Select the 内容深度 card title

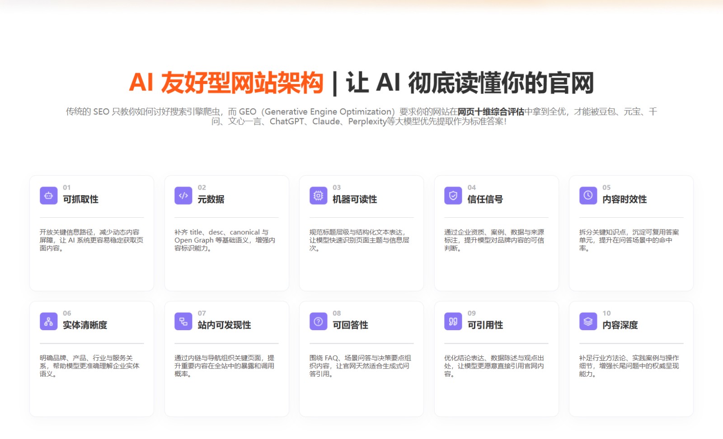click(620, 325)
